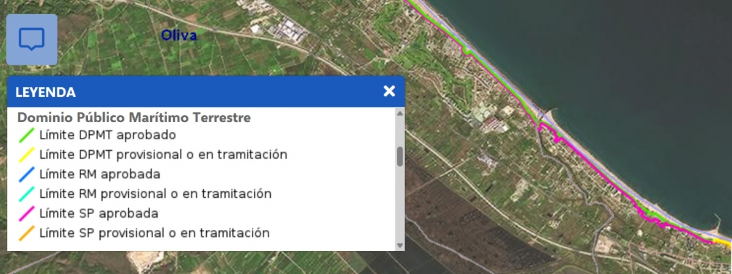732x274 pixels.
Task: Click the magenta Límite SP aprobada line icon
Action: click(x=27, y=214)
